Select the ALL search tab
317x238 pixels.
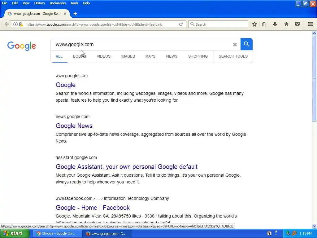click(x=59, y=56)
